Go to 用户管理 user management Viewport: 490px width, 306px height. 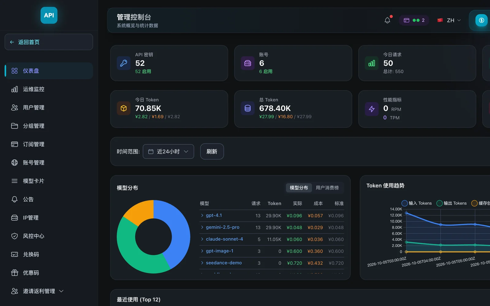pos(49,107)
